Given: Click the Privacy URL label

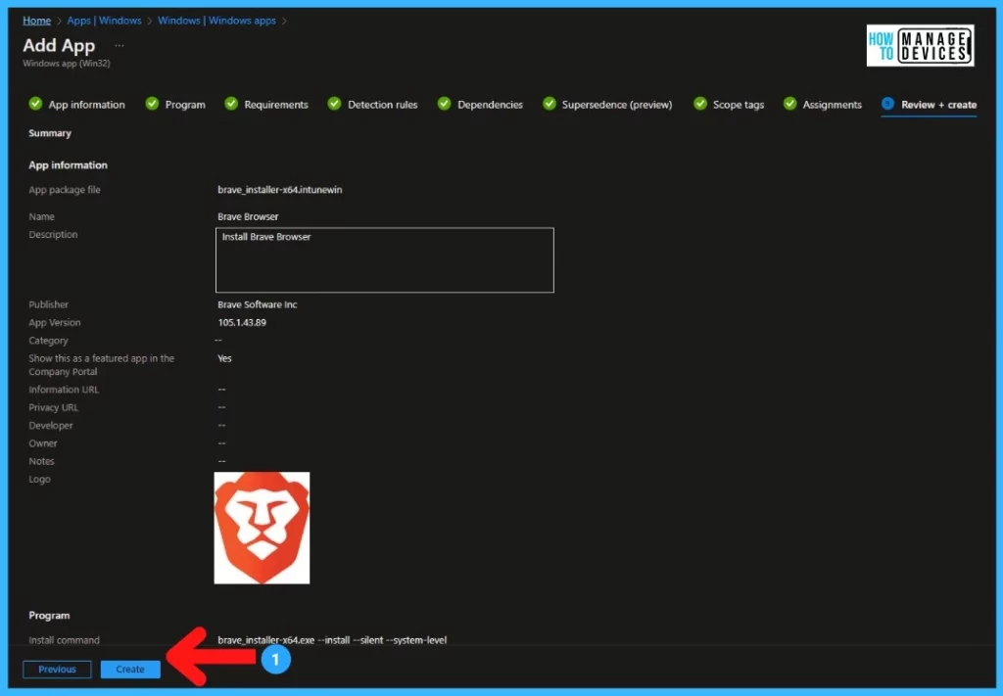Looking at the screenshot, I should [x=53, y=407].
